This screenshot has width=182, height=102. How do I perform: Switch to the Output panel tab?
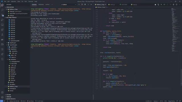coord(47,5)
